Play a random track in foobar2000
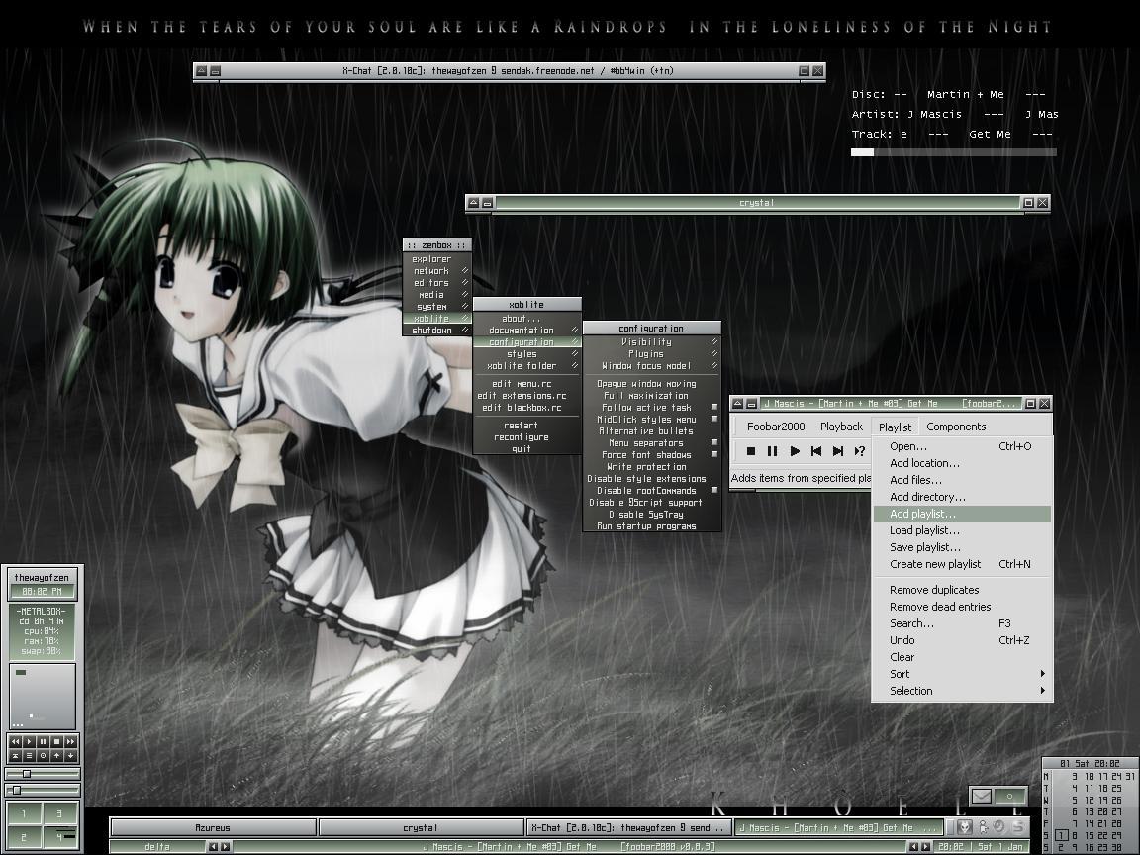The height and width of the screenshot is (855, 1140). 859,451
